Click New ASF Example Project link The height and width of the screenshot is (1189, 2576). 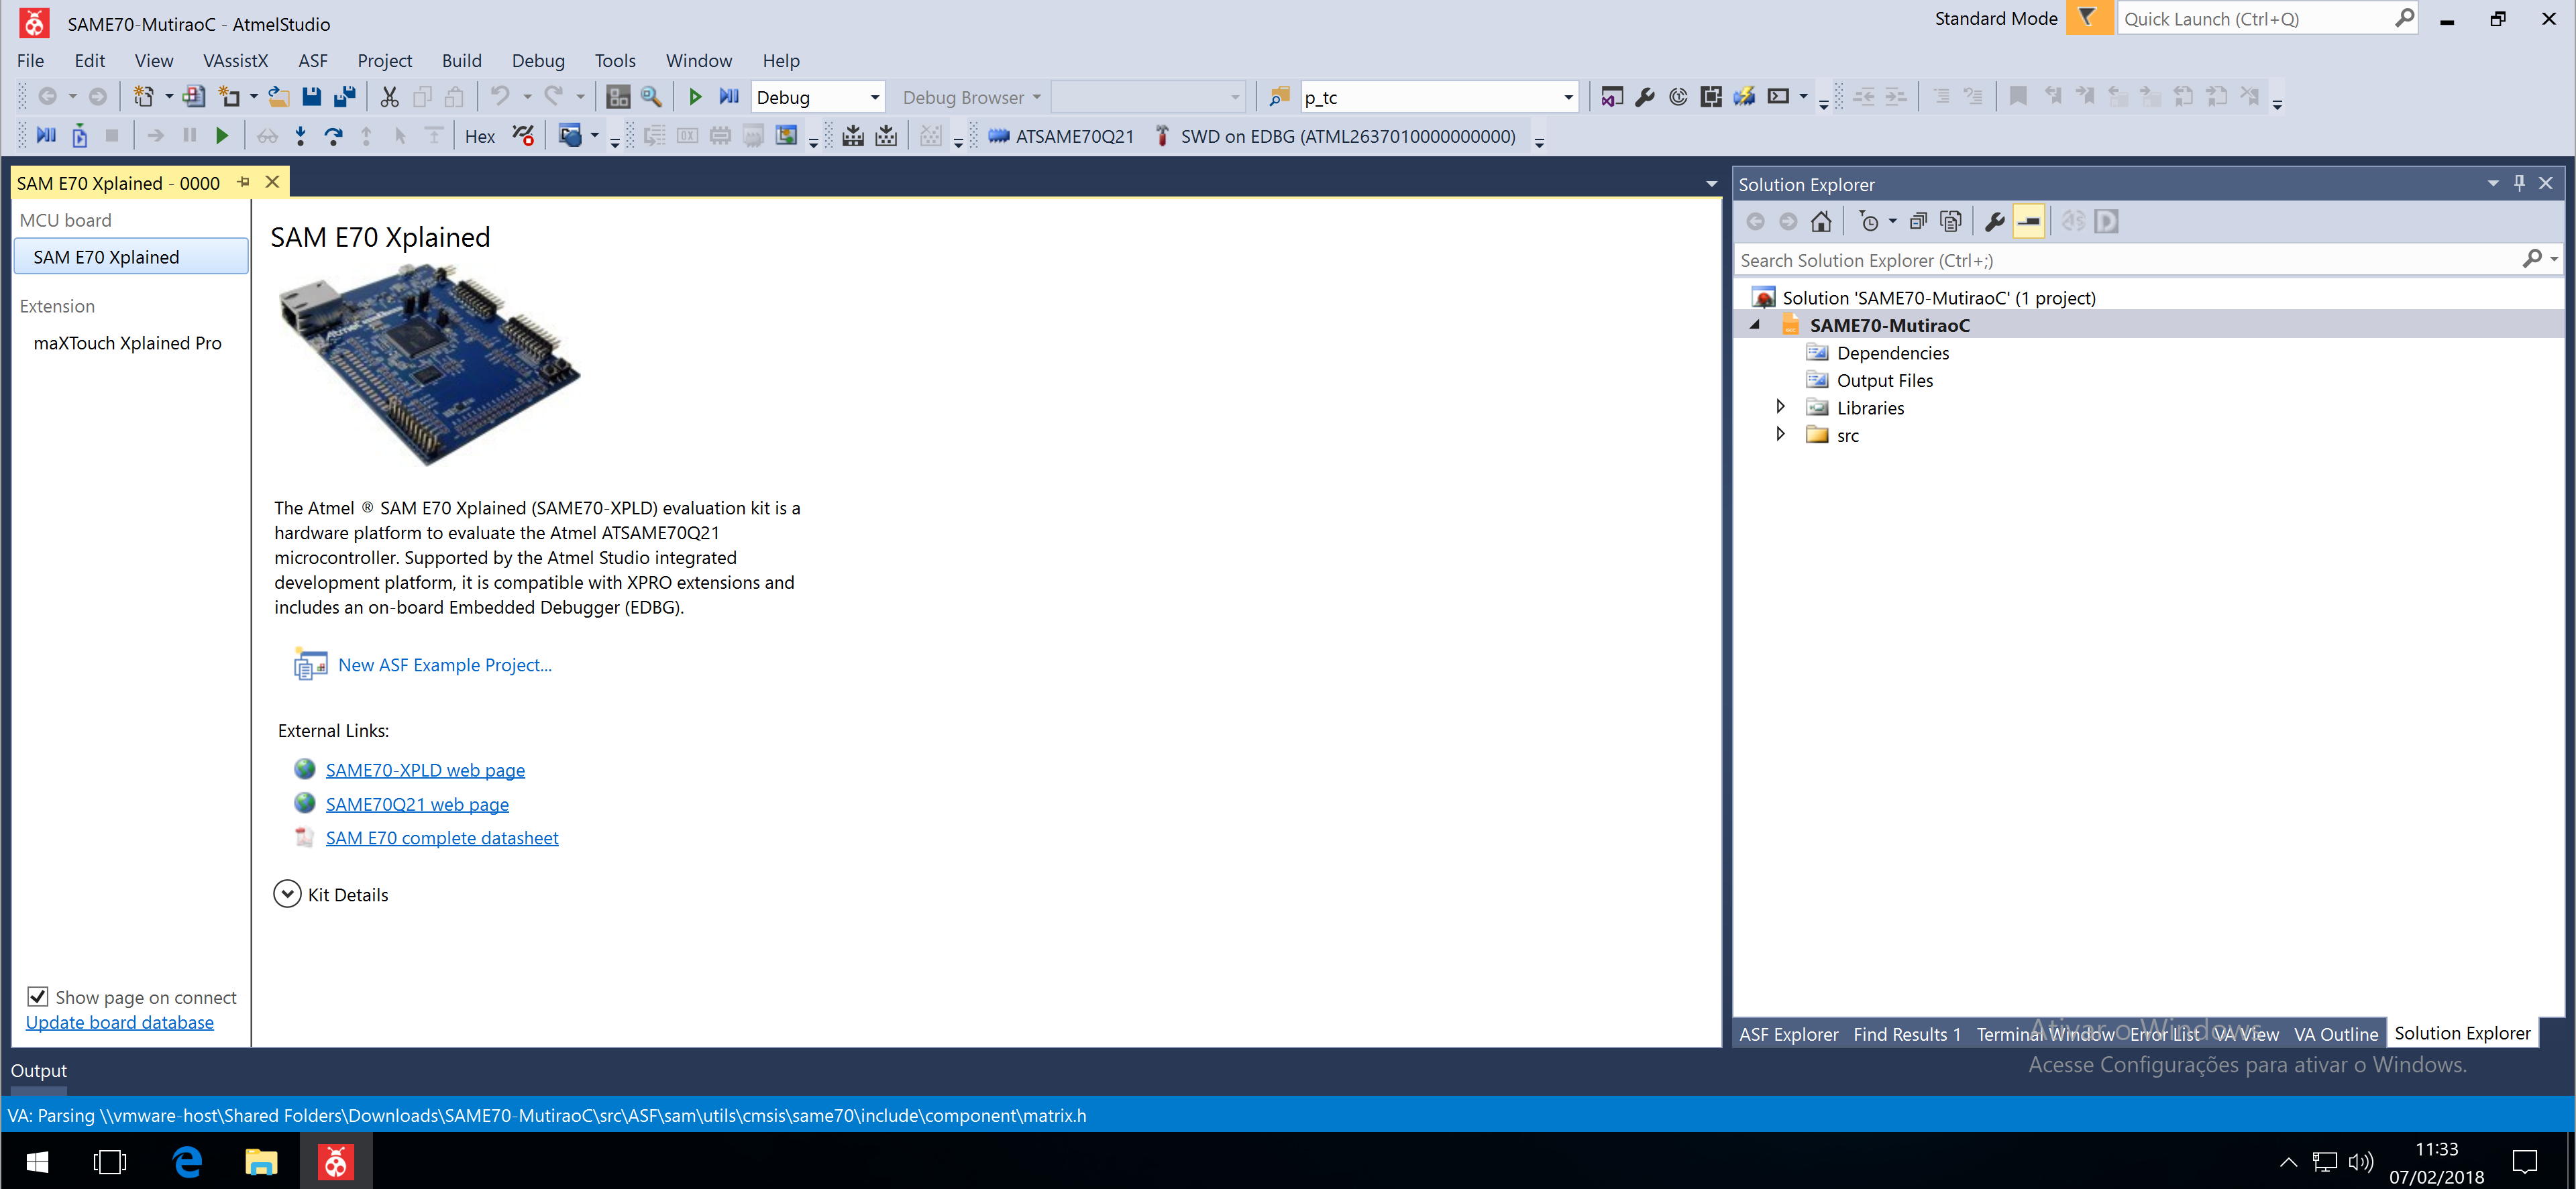(445, 665)
